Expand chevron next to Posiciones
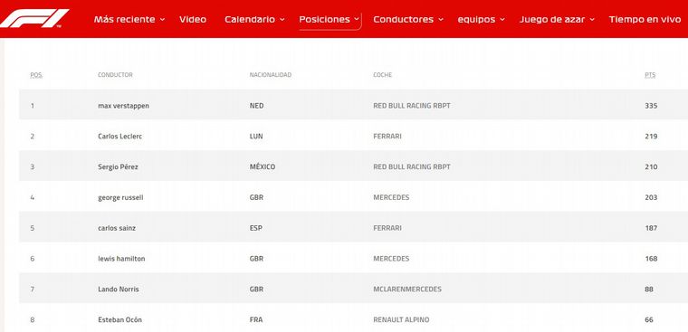Viewport: 688px width, 332px height. click(x=357, y=19)
